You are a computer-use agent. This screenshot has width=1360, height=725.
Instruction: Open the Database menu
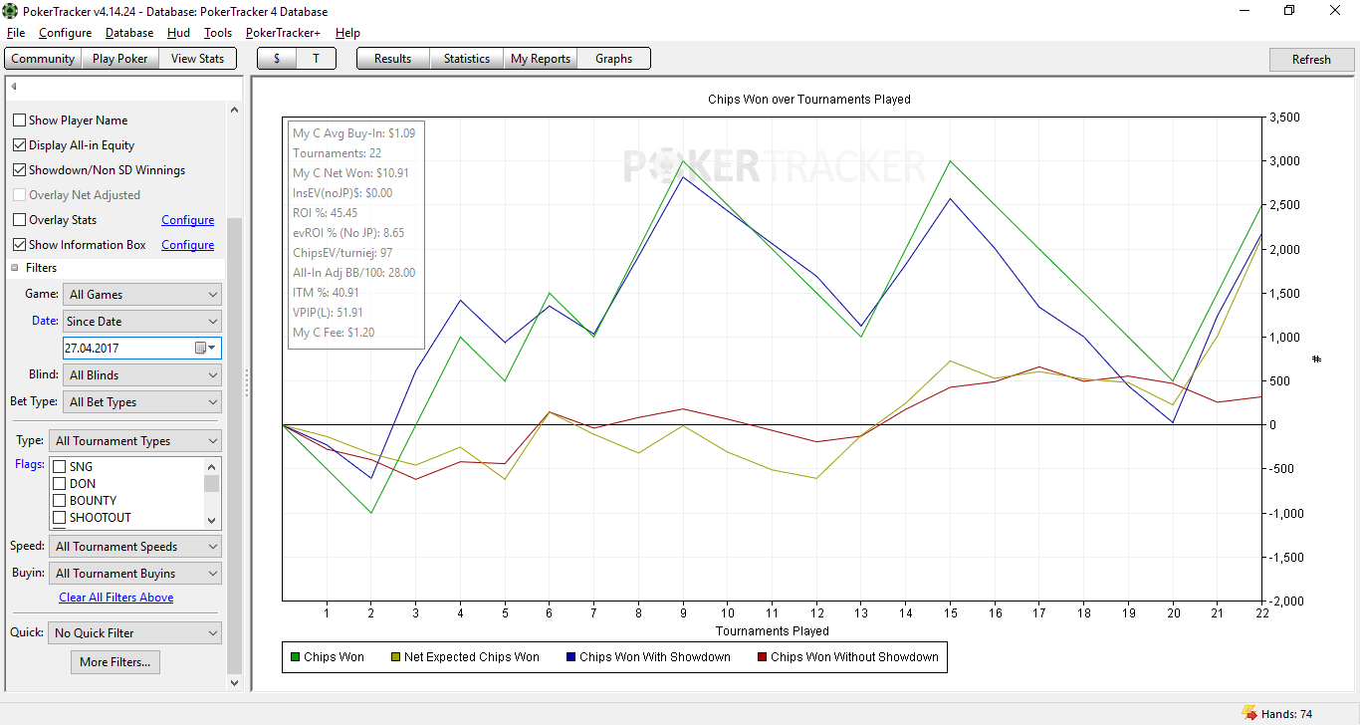click(129, 33)
